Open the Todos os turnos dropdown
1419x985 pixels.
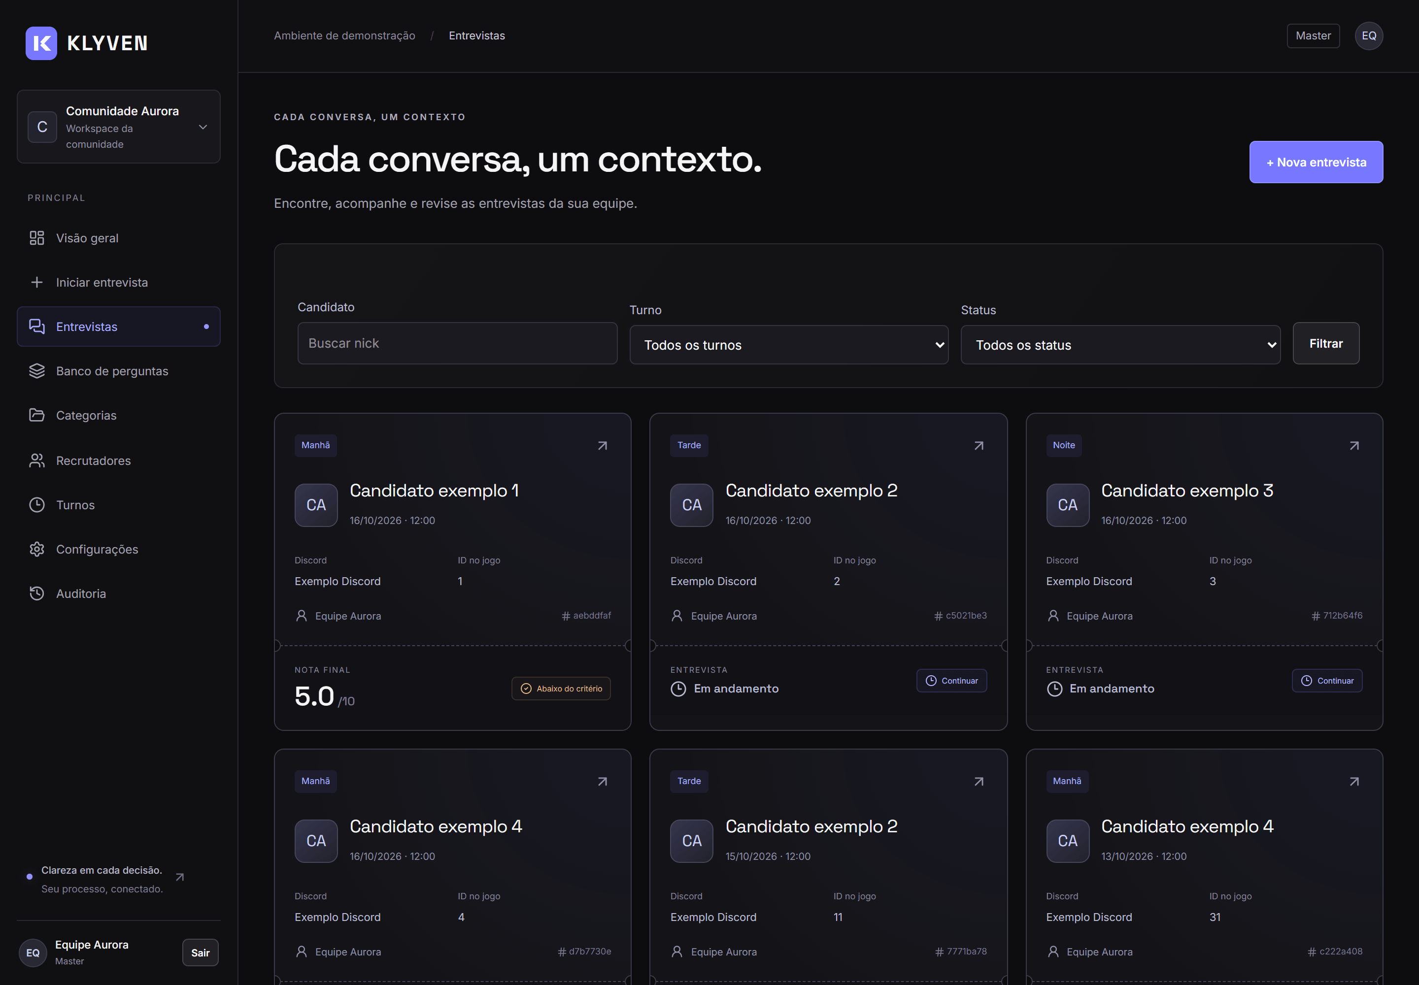pyautogui.click(x=788, y=345)
